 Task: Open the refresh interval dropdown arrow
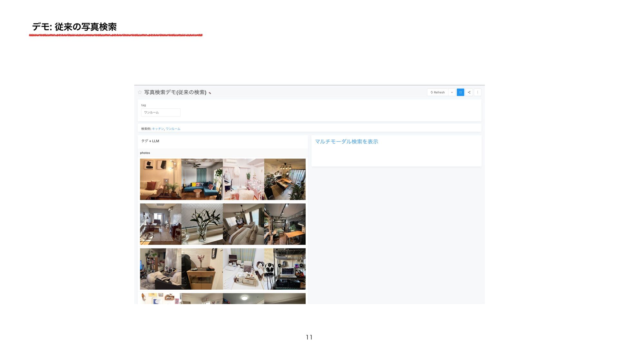click(452, 92)
